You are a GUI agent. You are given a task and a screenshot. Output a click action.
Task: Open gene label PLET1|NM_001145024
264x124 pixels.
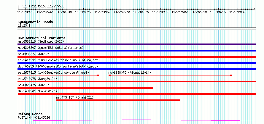(34, 117)
